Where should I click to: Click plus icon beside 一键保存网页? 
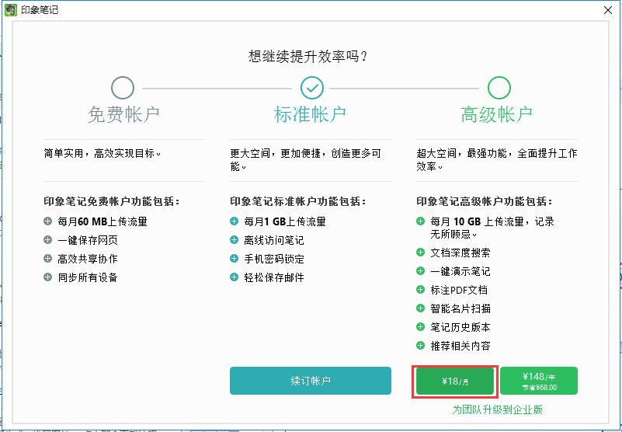click(47, 240)
